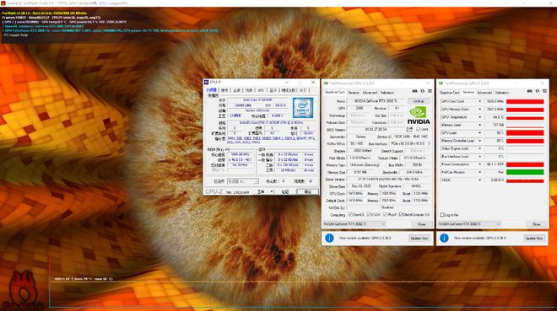
Task: Open the GPU Temperature sensor dropdown
Action: [480, 117]
